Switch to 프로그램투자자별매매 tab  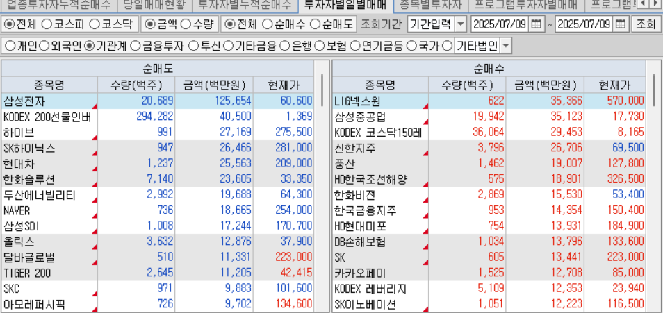526,5
